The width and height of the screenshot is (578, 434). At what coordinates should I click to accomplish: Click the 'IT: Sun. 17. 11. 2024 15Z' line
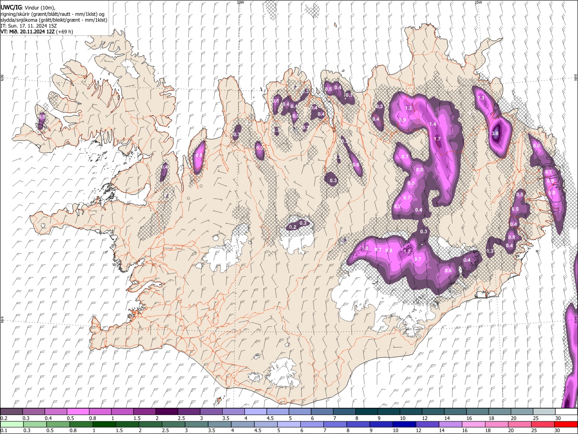coord(29,26)
